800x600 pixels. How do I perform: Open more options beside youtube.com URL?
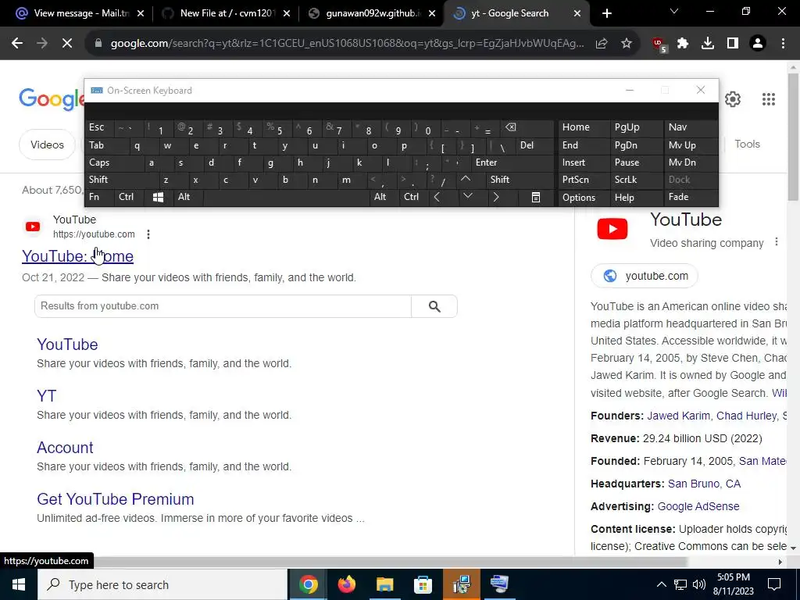[148, 234]
